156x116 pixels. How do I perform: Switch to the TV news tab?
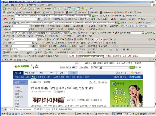pos(51,73)
